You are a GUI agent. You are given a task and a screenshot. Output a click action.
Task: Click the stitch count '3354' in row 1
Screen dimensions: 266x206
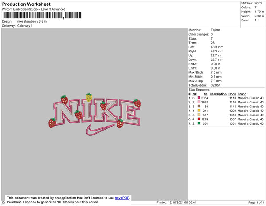coord(204,98)
